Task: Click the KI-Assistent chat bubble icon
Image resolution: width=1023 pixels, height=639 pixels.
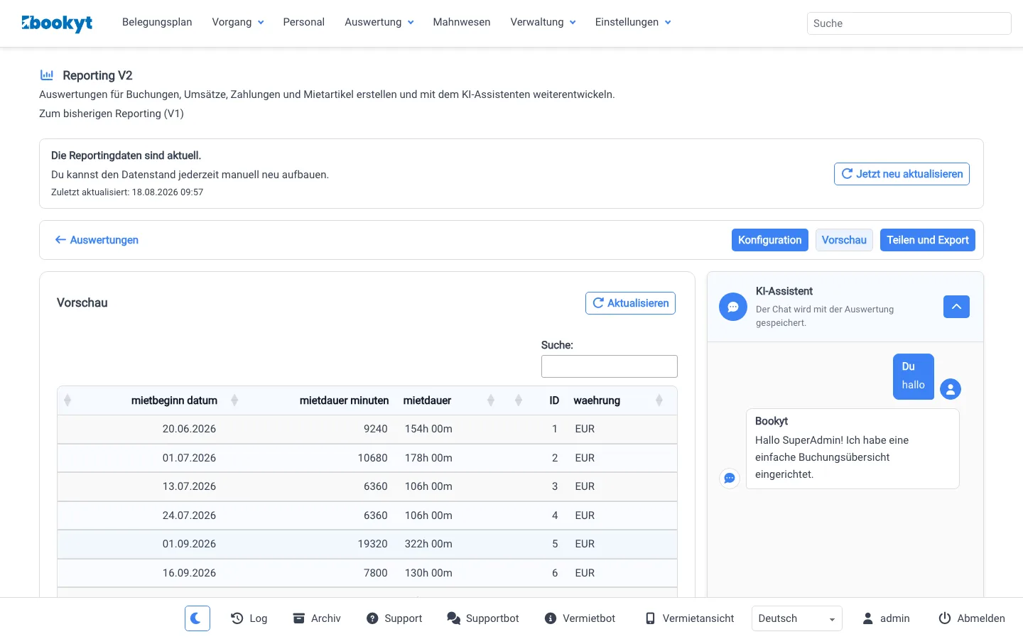Action: click(733, 307)
